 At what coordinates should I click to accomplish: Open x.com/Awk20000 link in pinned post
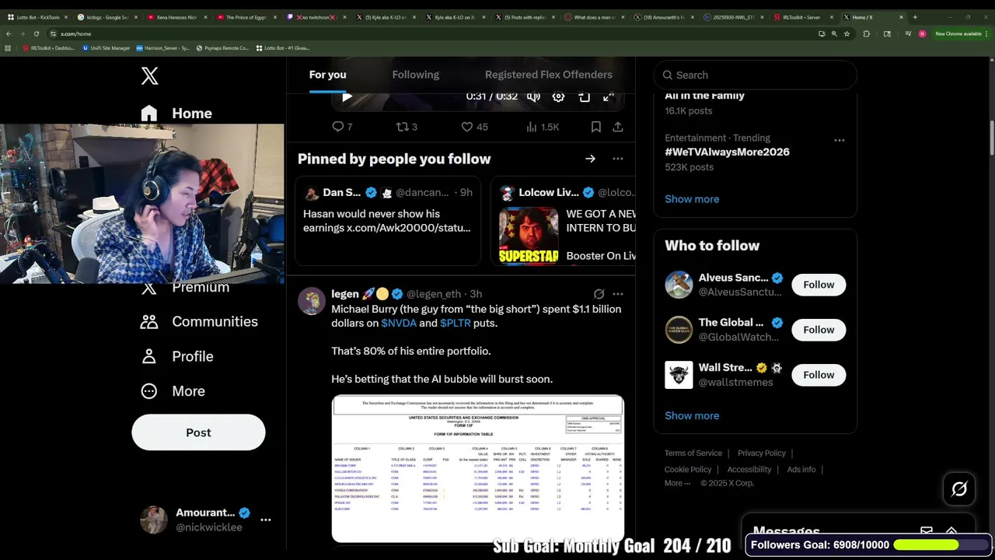408,228
